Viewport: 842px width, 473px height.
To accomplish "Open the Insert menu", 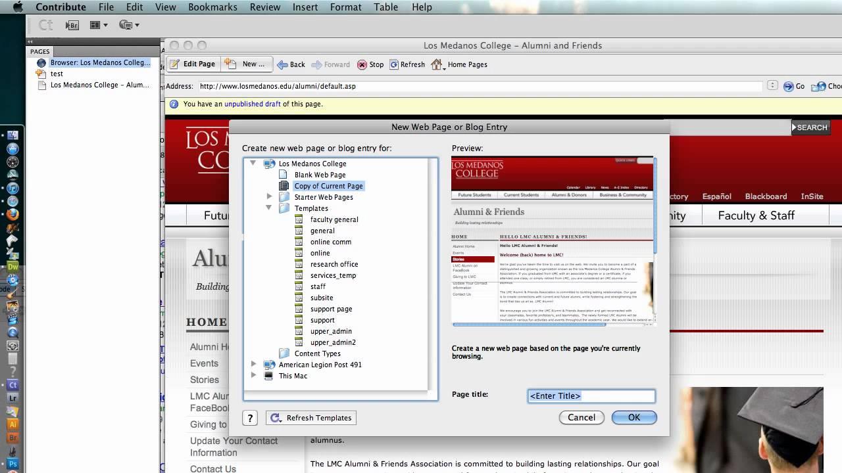I will point(305,7).
